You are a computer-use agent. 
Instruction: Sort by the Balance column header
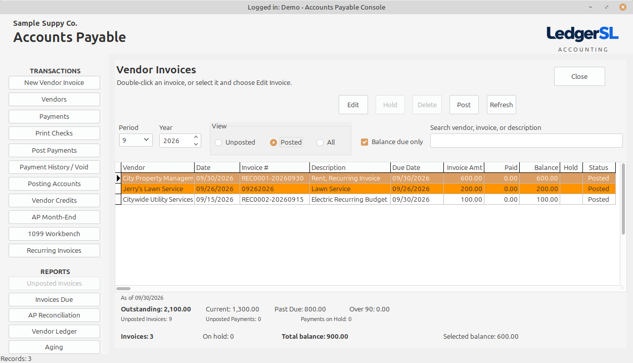(x=540, y=168)
